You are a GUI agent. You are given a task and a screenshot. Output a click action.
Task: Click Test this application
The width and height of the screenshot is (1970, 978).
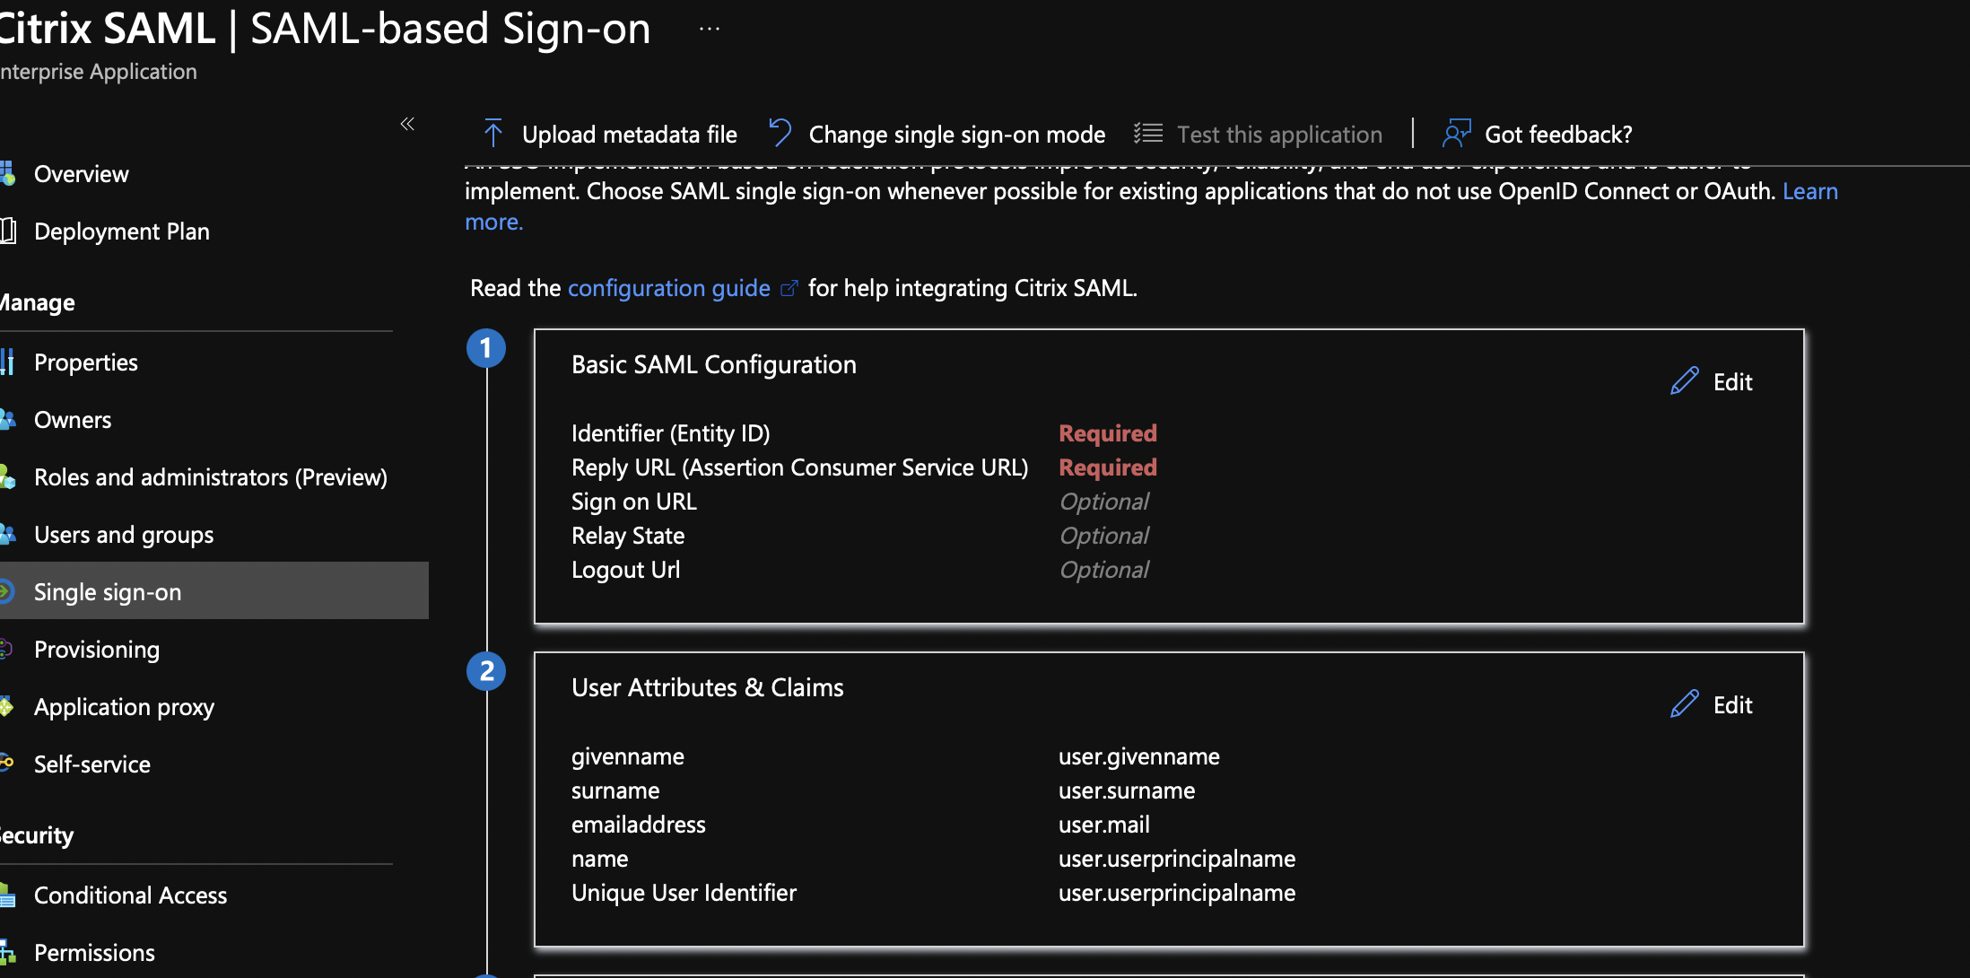(1279, 135)
